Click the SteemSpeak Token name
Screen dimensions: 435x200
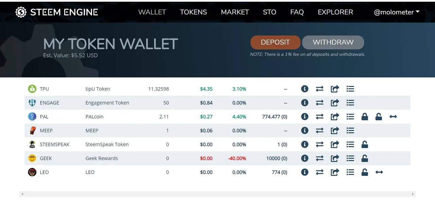tap(107, 145)
